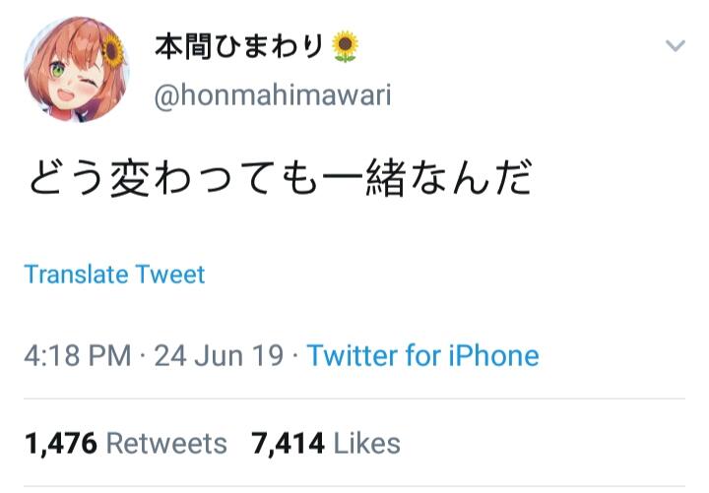Screen dimensions: 709x493
Task: Select the display name 本間ひまわり
Action: click(239, 46)
